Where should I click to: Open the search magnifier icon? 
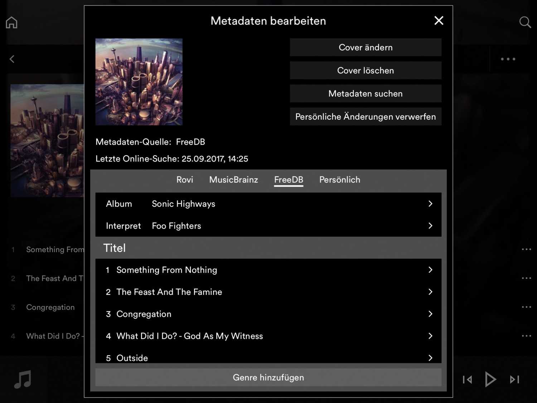click(x=525, y=22)
